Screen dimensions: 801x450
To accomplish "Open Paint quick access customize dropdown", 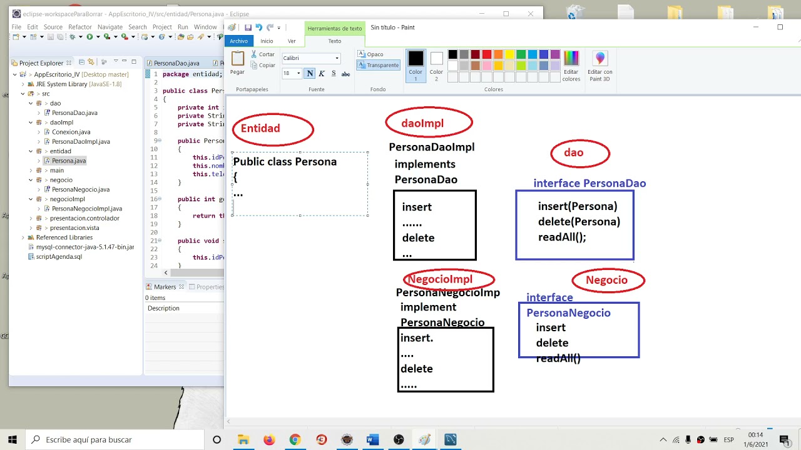I will [x=279, y=27].
